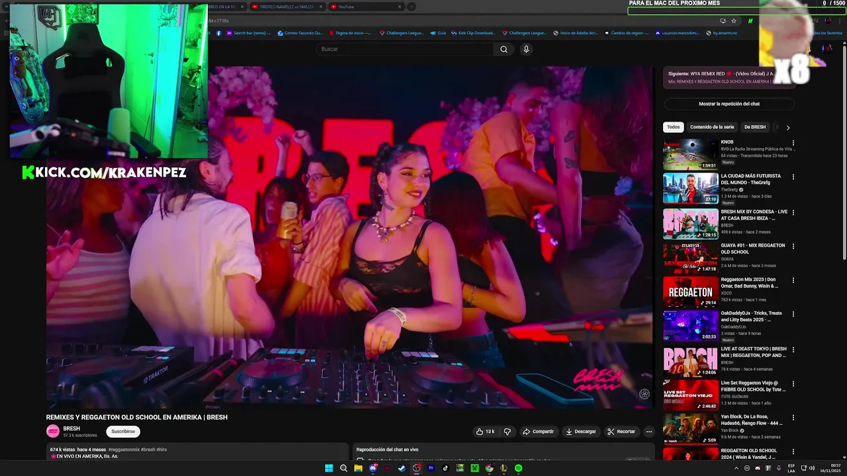This screenshot has height=476, width=847.
Task: Open LA CIUDAD MÁS FUTURISTA thumbnail
Action: (690, 188)
